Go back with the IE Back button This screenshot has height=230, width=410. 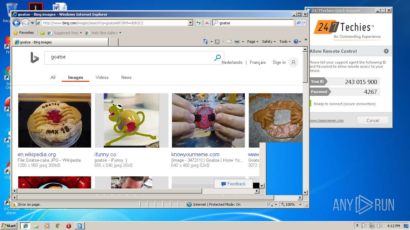tap(16, 23)
